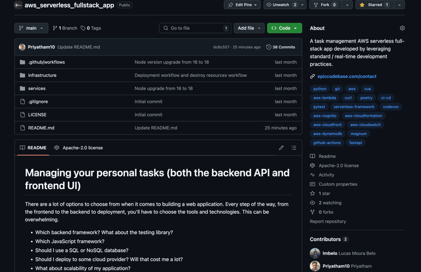View the 0 Tags link
421x272 pixels.
click(x=91, y=28)
